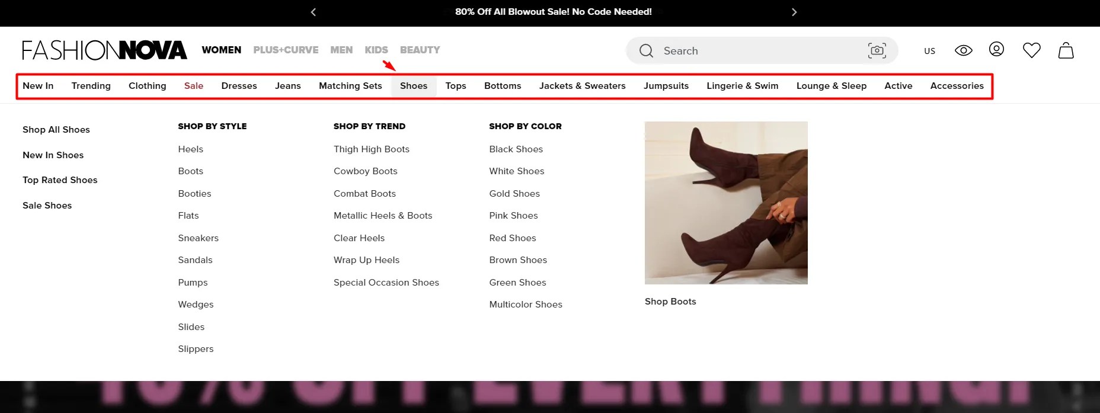Select Boots under Shop By Style
The height and width of the screenshot is (413, 1100).
tap(191, 171)
